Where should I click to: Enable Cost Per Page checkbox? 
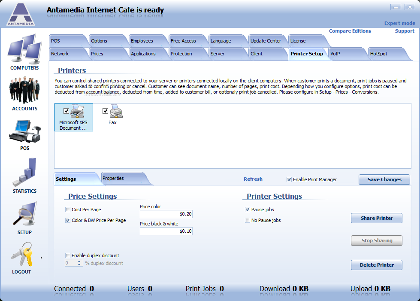tap(68, 210)
